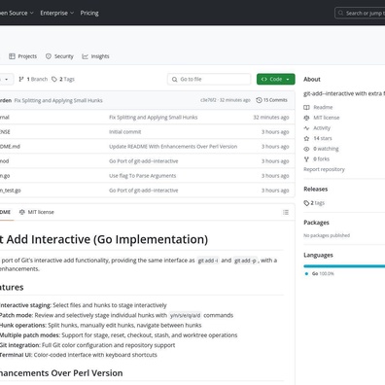The height and width of the screenshot is (385, 385).
Task: Open Initial commit message link
Action: point(125,132)
